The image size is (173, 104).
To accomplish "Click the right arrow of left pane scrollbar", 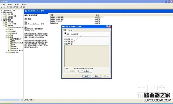I will 22,100.
